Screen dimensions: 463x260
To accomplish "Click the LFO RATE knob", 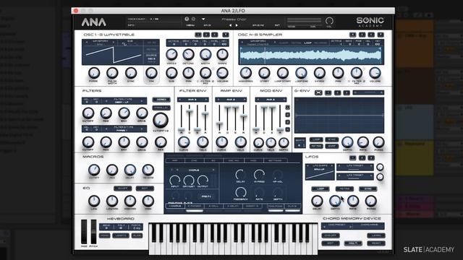I will click(x=353, y=201).
